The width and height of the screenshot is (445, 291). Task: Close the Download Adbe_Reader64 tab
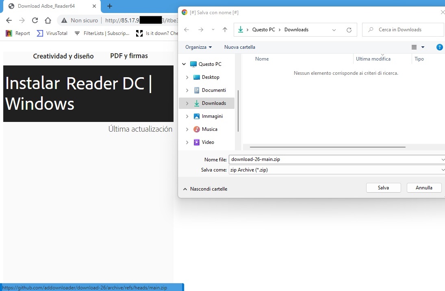pyautogui.click(x=94, y=6)
